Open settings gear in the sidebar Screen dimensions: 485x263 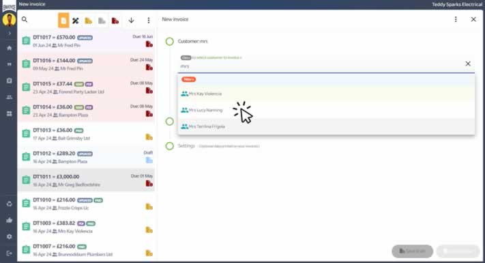(10, 236)
